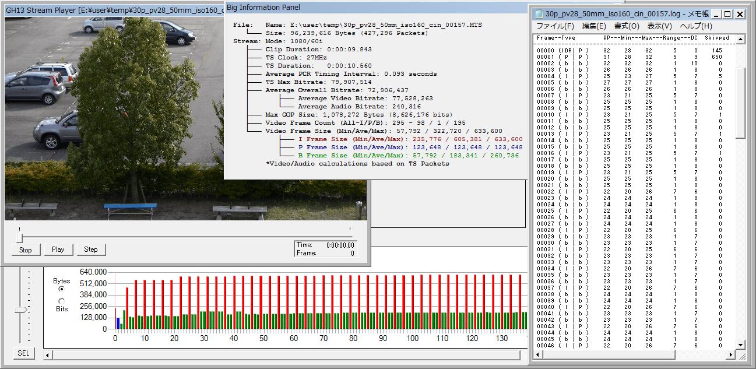
Task: Click the right arrow of the Notepad horizontal scrollbar
Action: coord(730,354)
